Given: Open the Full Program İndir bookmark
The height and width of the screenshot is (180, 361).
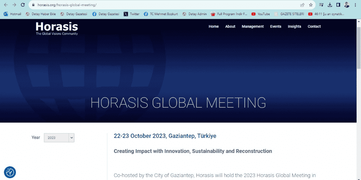Looking at the screenshot, I should point(229,14).
